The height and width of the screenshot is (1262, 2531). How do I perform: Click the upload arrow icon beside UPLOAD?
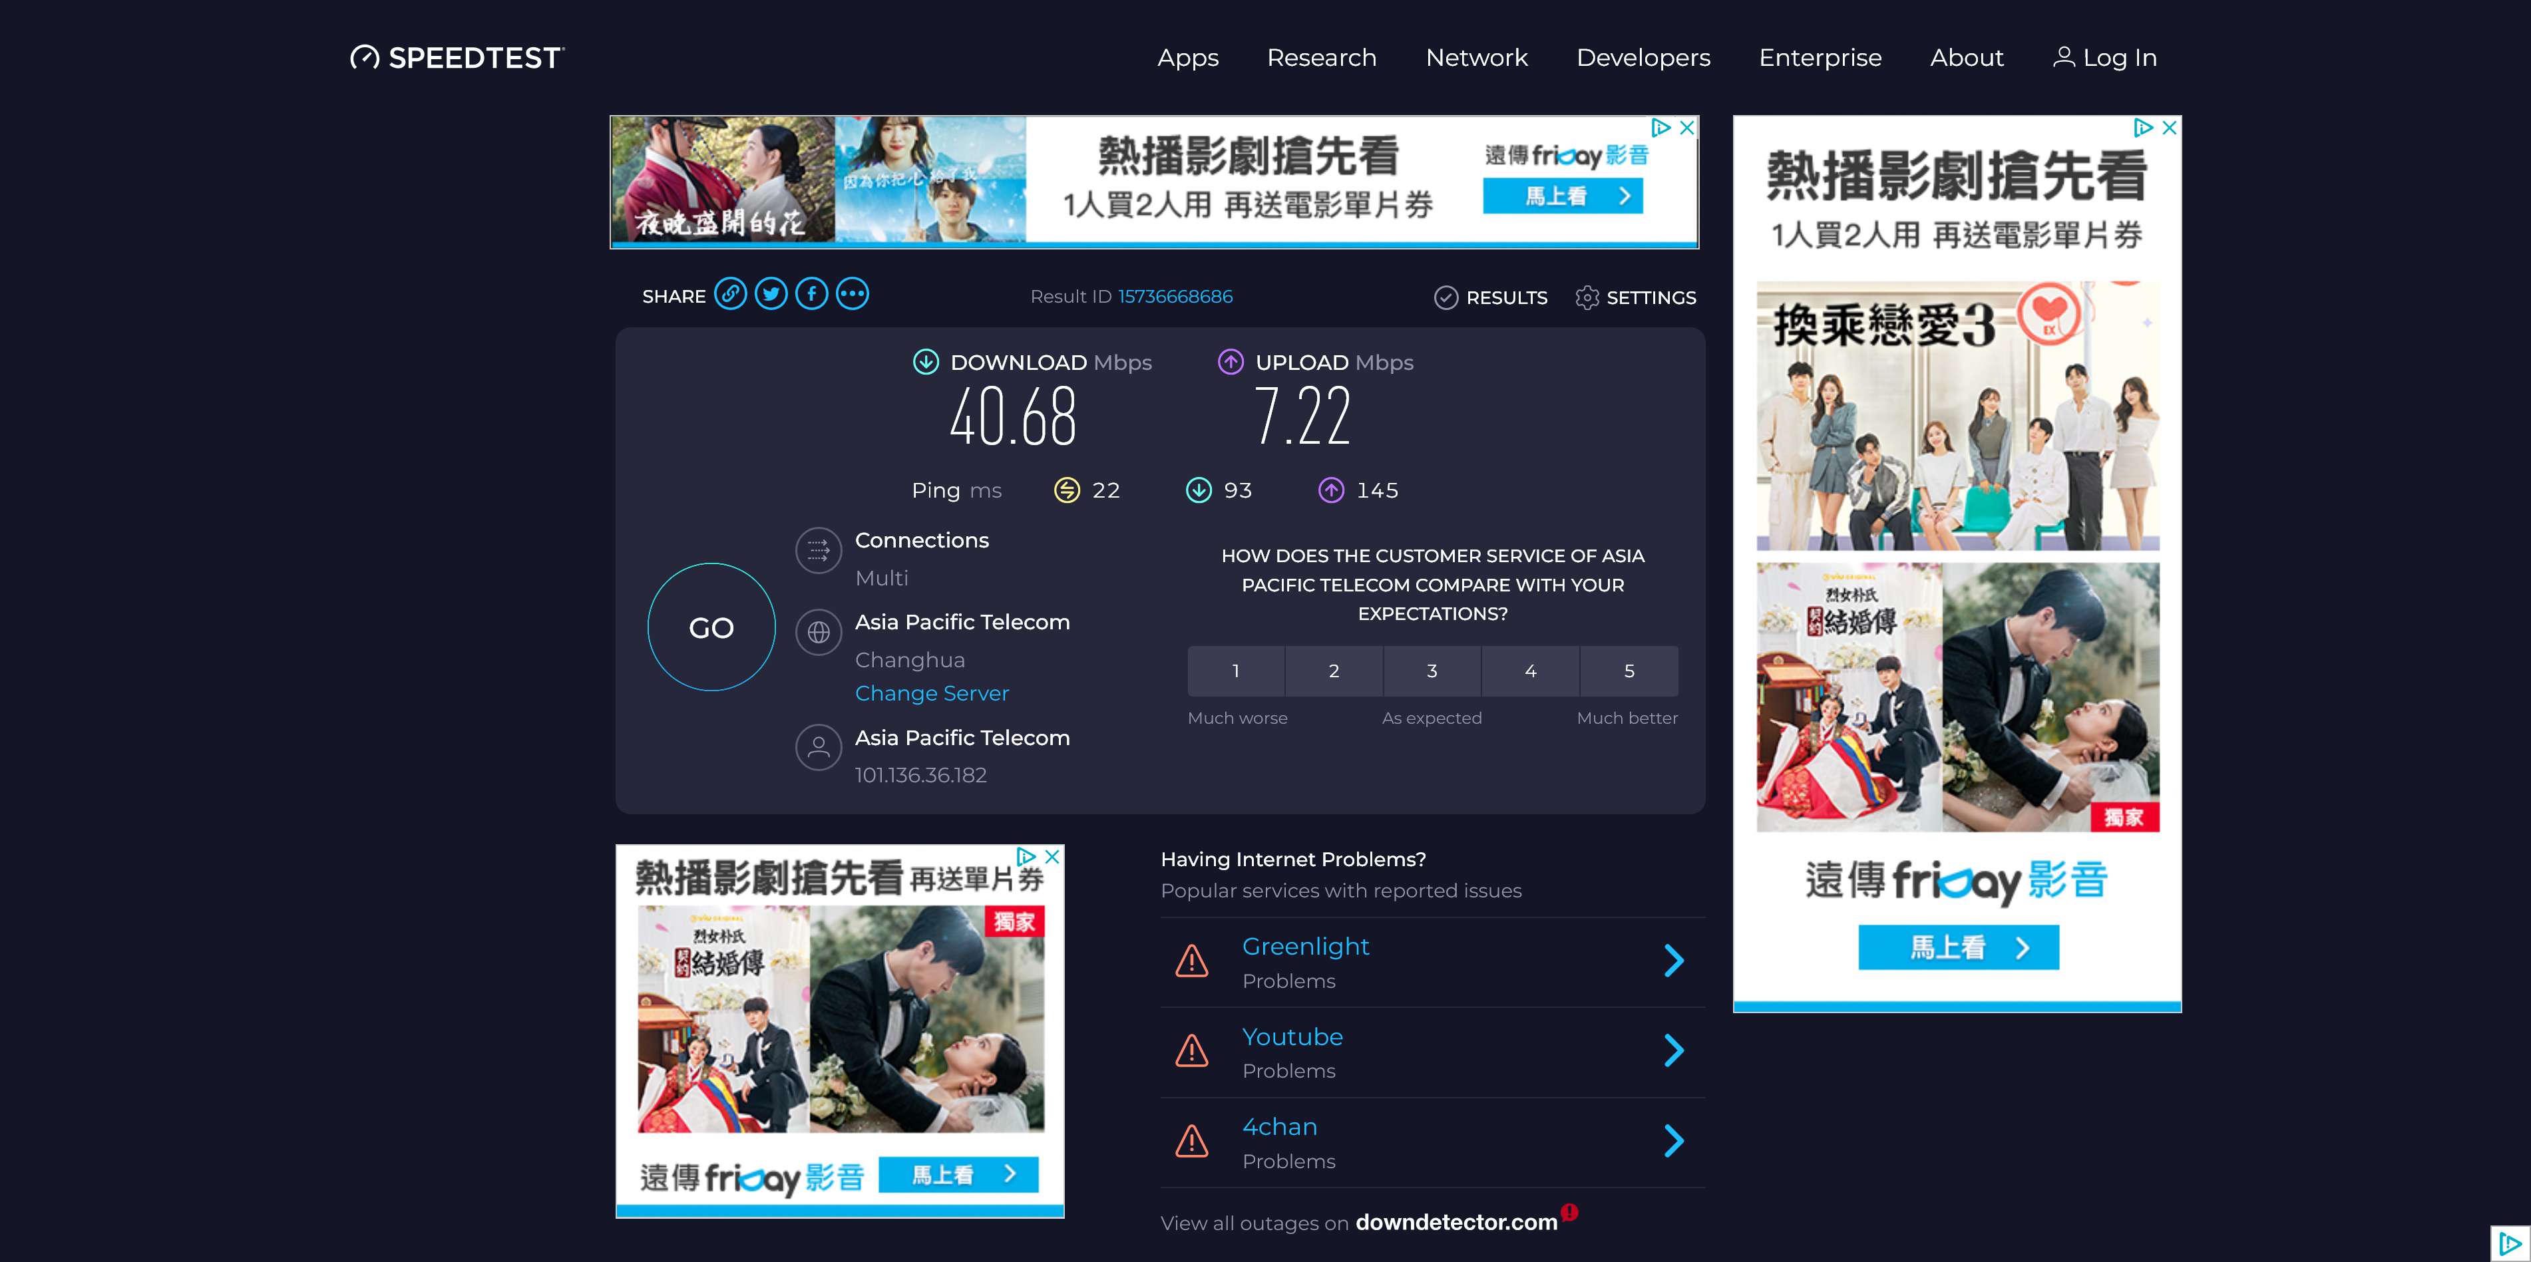click(x=1230, y=361)
